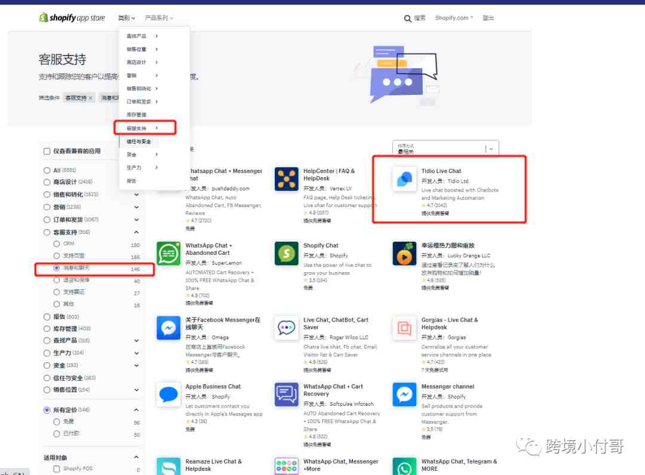Click the Apple Business Chat icon
The height and width of the screenshot is (475, 645).
pyautogui.click(x=168, y=394)
